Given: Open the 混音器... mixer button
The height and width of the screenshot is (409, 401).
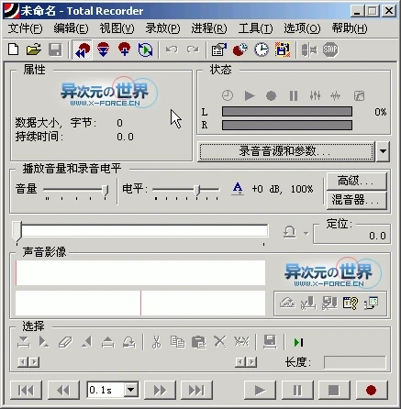Looking at the screenshot, I should [x=357, y=200].
